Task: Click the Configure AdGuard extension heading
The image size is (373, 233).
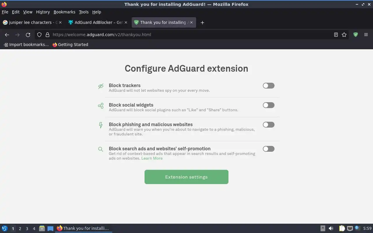Action: [x=186, y=68]
